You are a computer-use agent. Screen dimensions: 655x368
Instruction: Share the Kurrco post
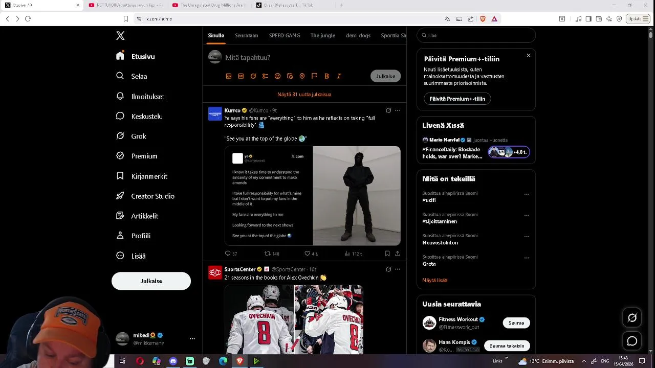point(398,254)
